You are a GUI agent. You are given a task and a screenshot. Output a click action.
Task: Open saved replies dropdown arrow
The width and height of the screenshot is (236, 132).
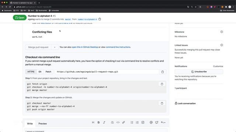(163, 122)
